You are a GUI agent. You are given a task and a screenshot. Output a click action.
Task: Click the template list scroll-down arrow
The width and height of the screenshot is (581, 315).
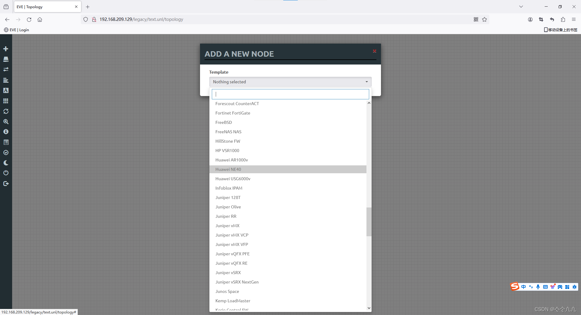[369, 308]
